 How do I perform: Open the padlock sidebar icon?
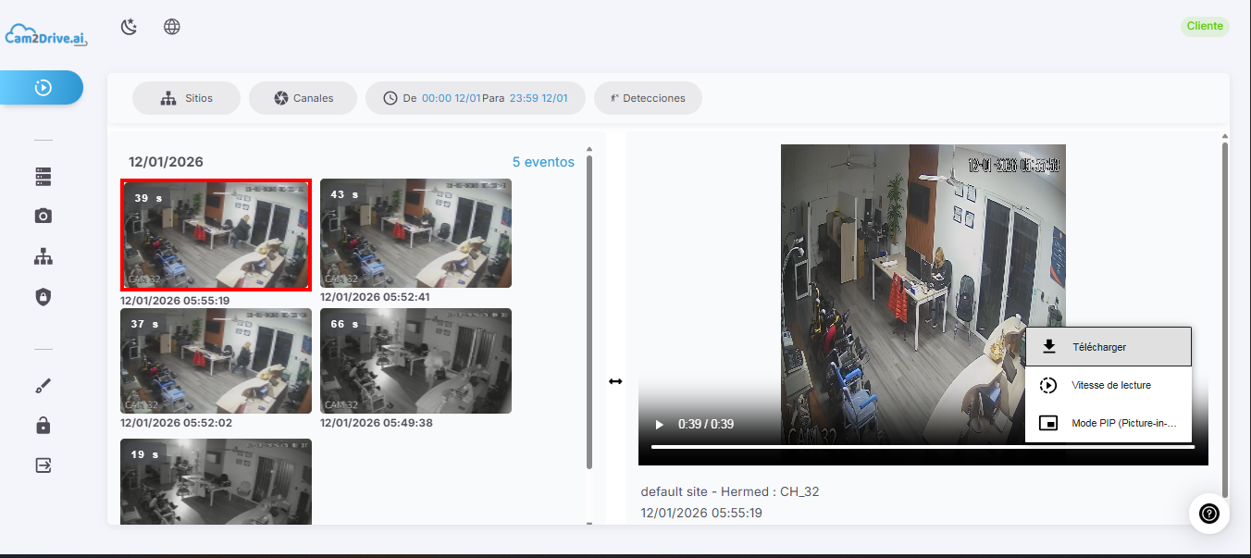coord(43,425)
